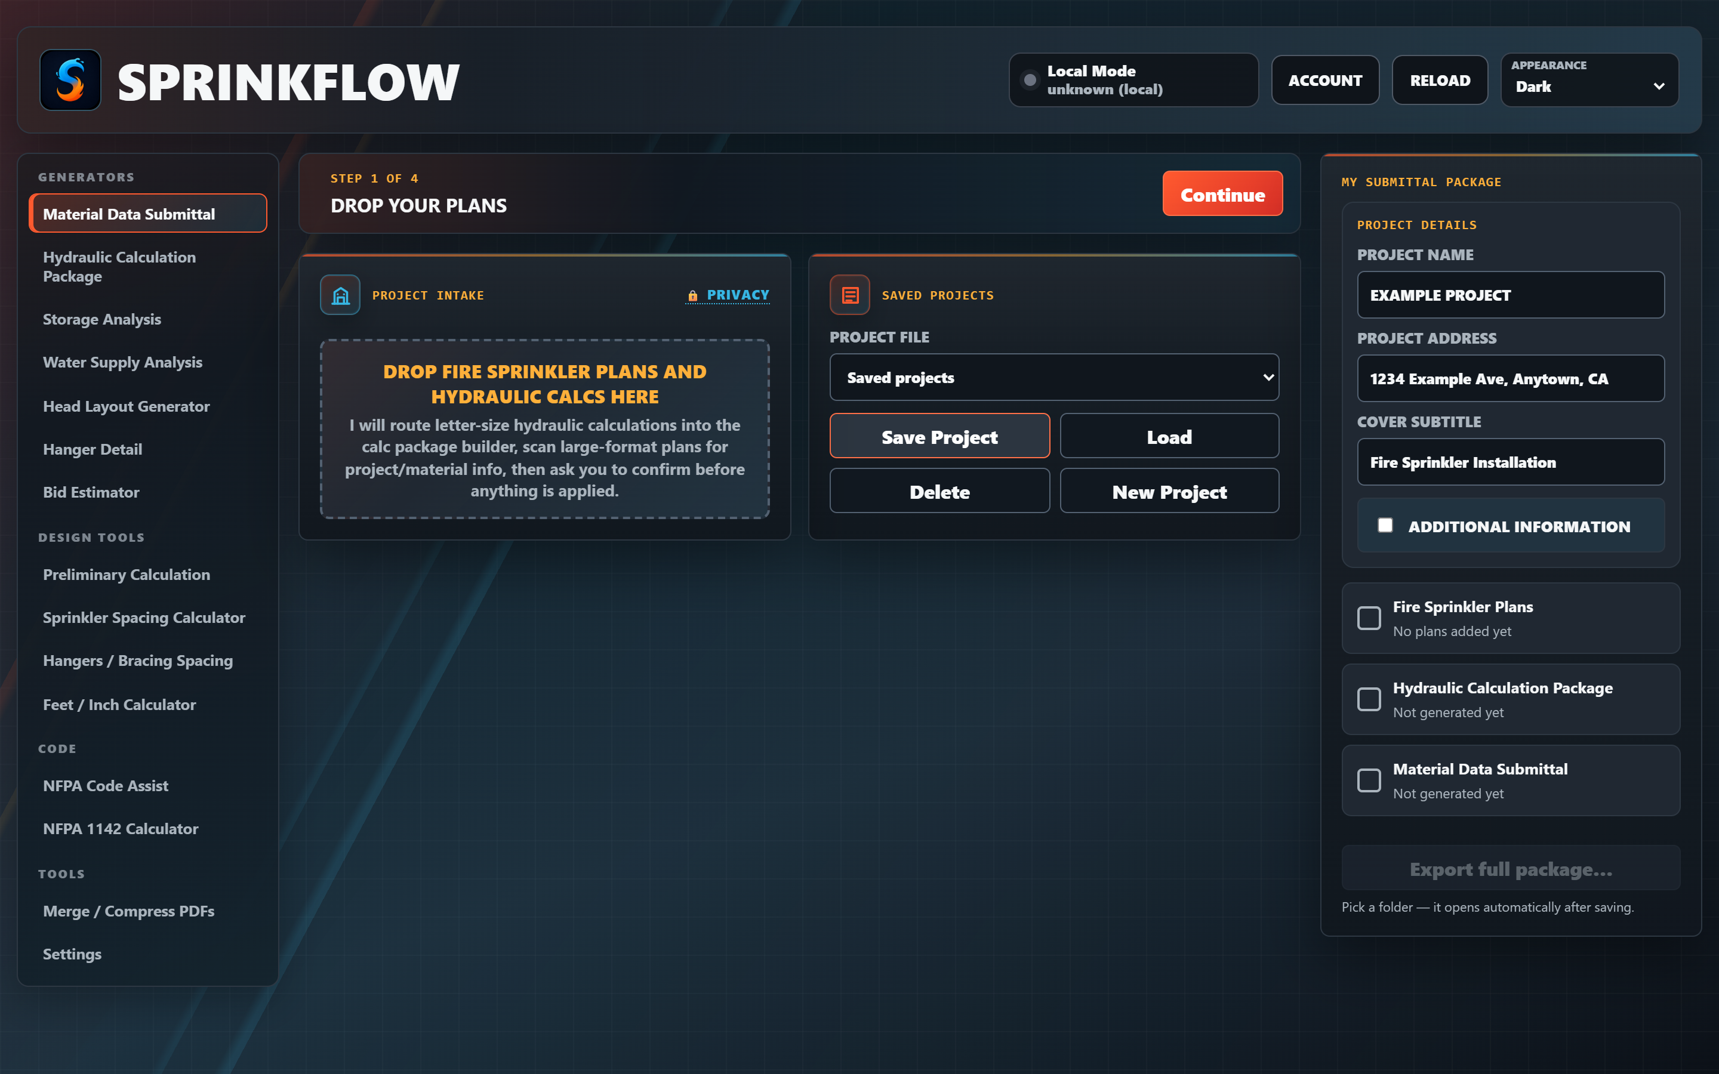Viewport: 1719px width, 1074px height.
Task: Check the Fire Sprinkler Plans box
Action: 1369,618
